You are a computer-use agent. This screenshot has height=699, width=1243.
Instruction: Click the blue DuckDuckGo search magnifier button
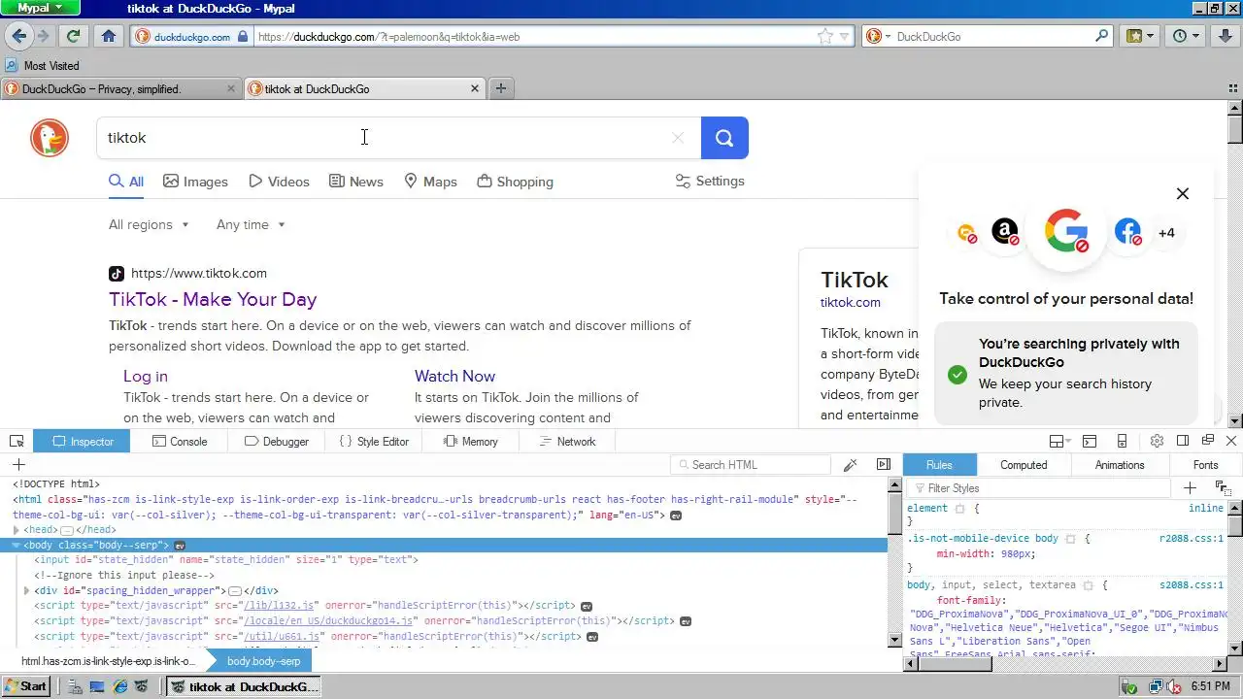pyautogui.click(x=724, y=138)
